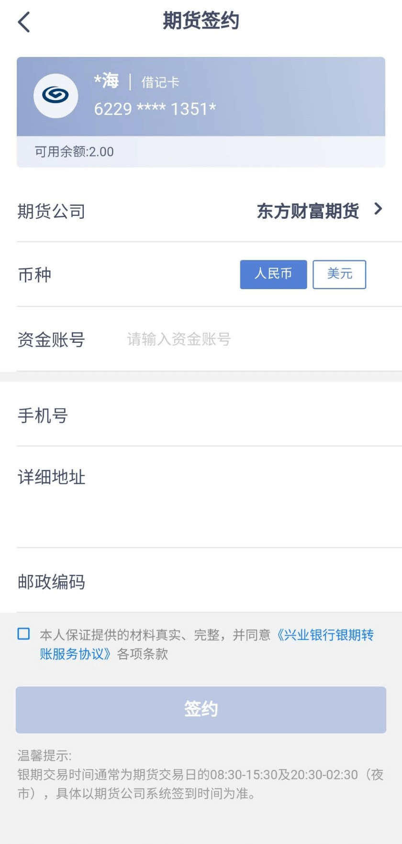Tap the 期货公司 row label
The width and height of the screenshot is (402, 844).
(x=51, y=211)
